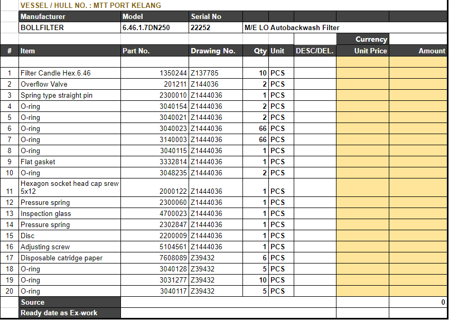The image size is (449, 320).
Task: Click part number 2300010
Action: (x=155, y=95)
